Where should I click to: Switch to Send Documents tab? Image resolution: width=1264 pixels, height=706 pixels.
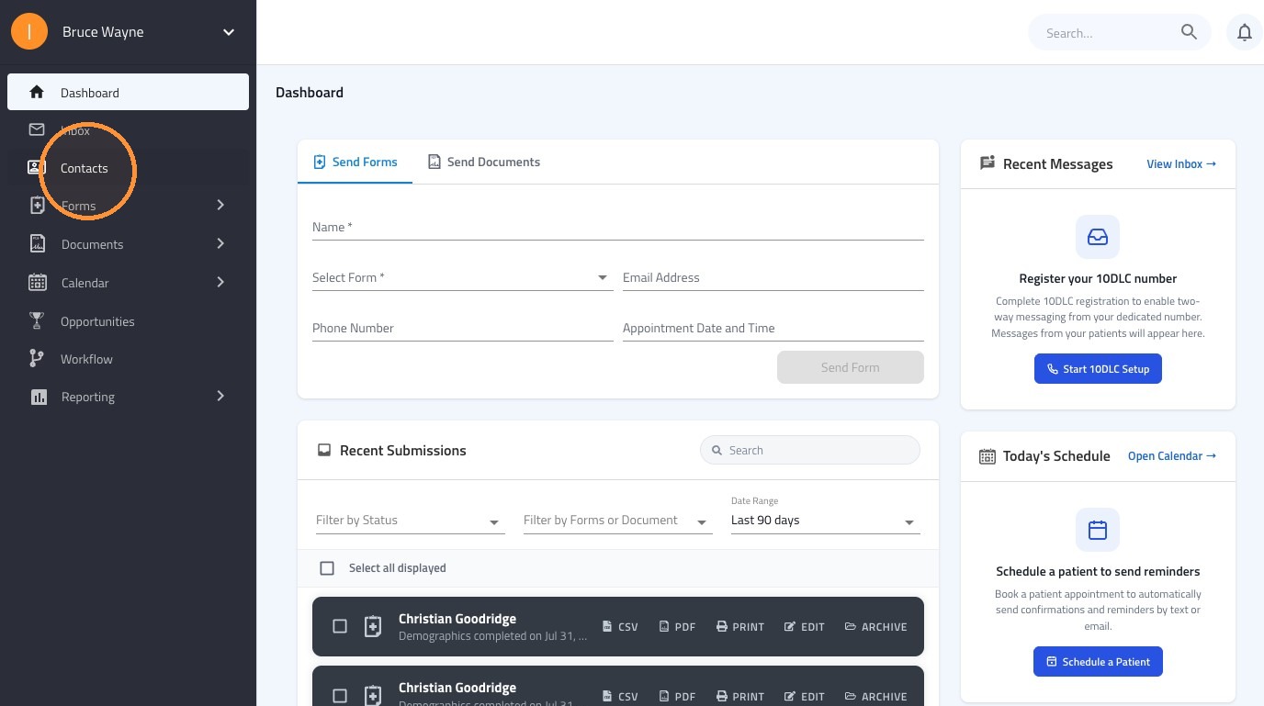tap(484, 162)
